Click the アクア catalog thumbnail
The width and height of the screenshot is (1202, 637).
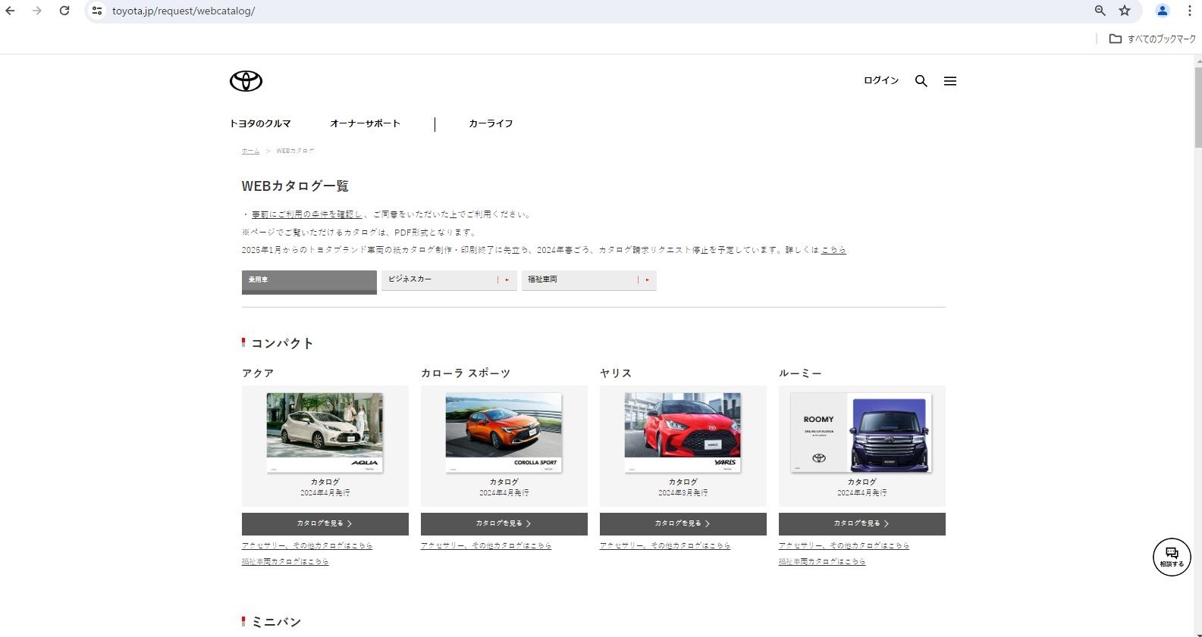click(325, 433)
